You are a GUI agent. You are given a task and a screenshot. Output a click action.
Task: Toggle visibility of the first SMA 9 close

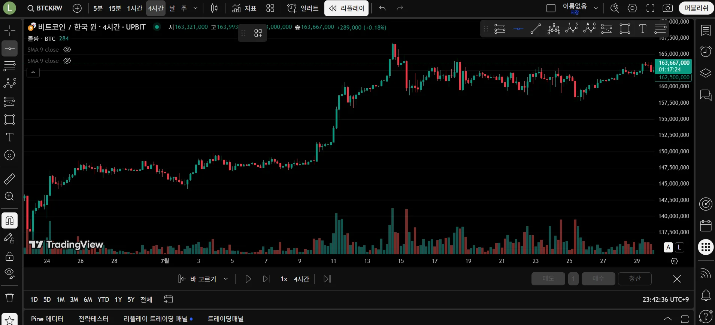[67, 49]
